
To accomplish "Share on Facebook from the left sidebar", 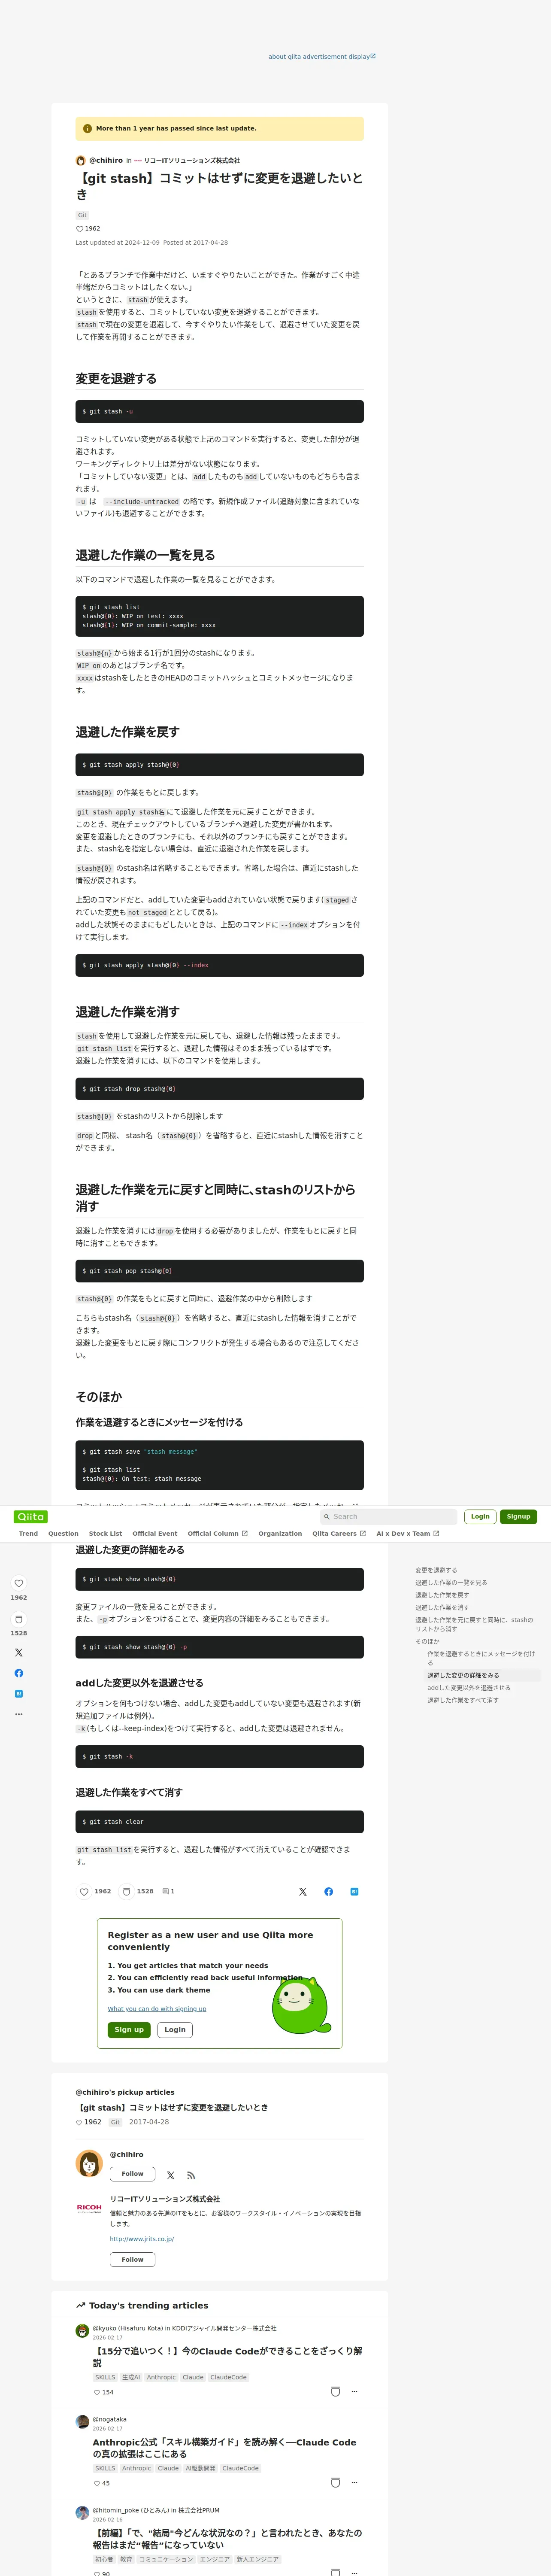I will (x=19, y=1673).
